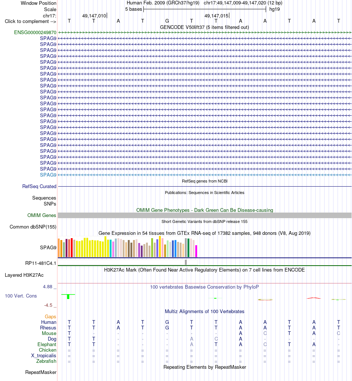Select the G base in the Rhesus alignment row

(x=167, y=328)
